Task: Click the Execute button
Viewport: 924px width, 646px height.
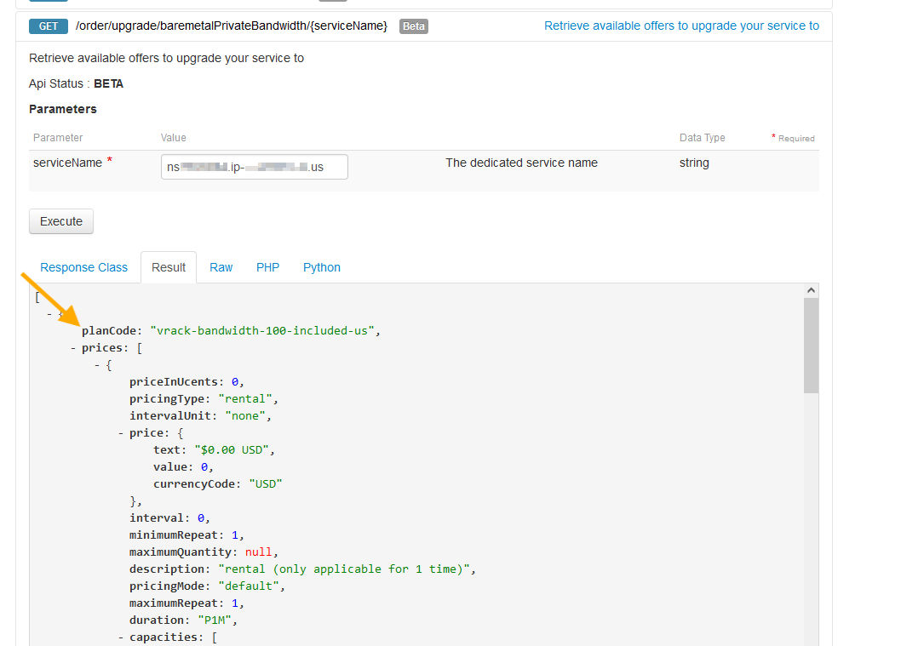Action: 61,221
